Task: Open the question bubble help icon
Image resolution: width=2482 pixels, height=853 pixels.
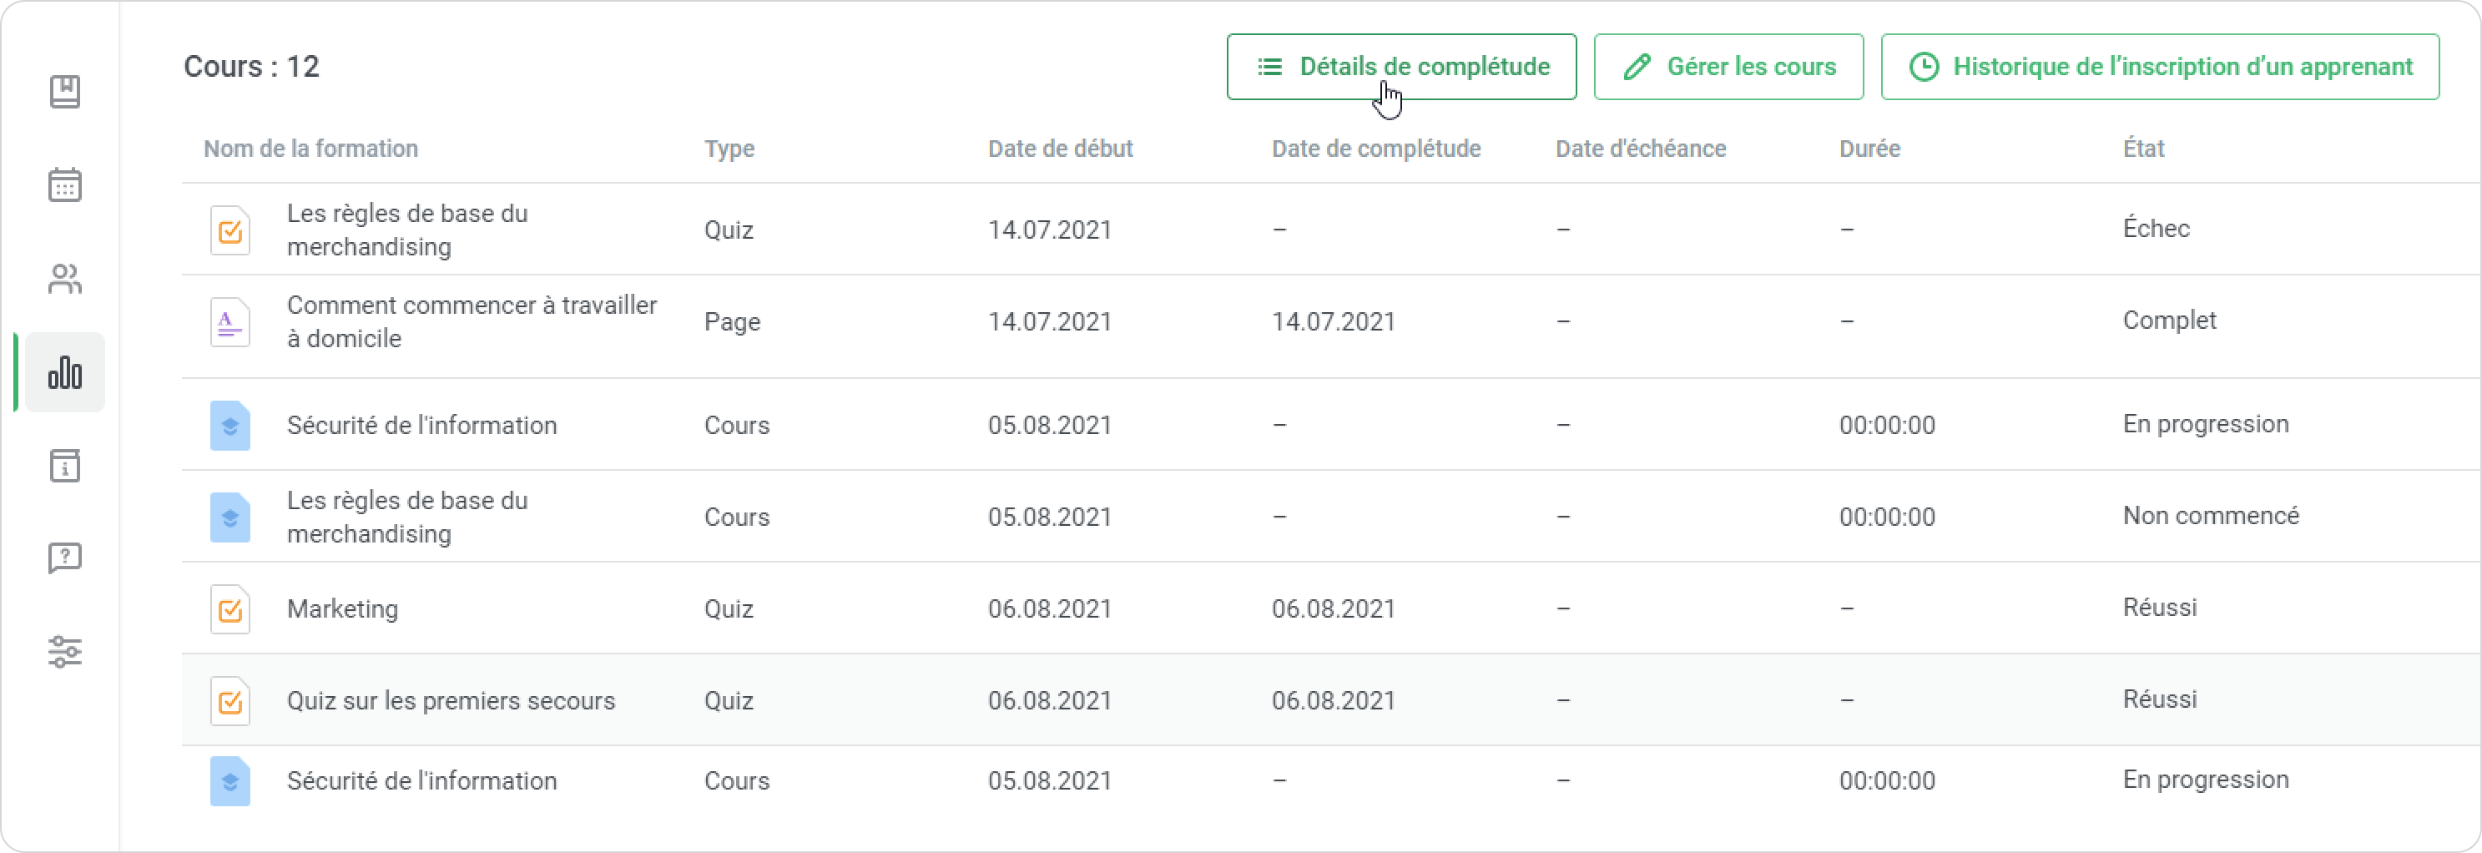Action: (x=64, y=558)
